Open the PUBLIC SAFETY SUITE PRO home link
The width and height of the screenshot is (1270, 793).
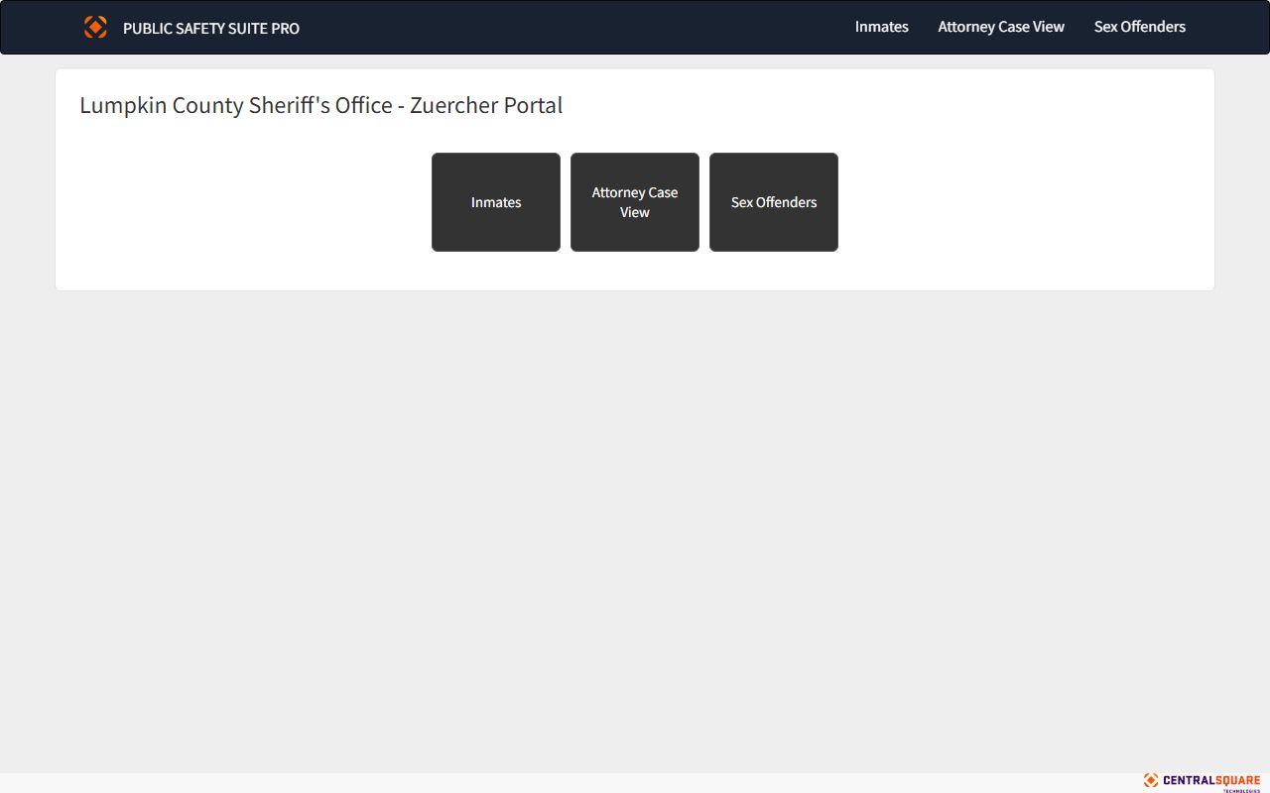click(x=211, y=29)
